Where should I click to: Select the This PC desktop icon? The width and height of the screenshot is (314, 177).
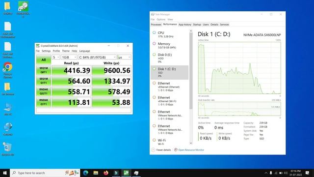(x=8, y=109)
